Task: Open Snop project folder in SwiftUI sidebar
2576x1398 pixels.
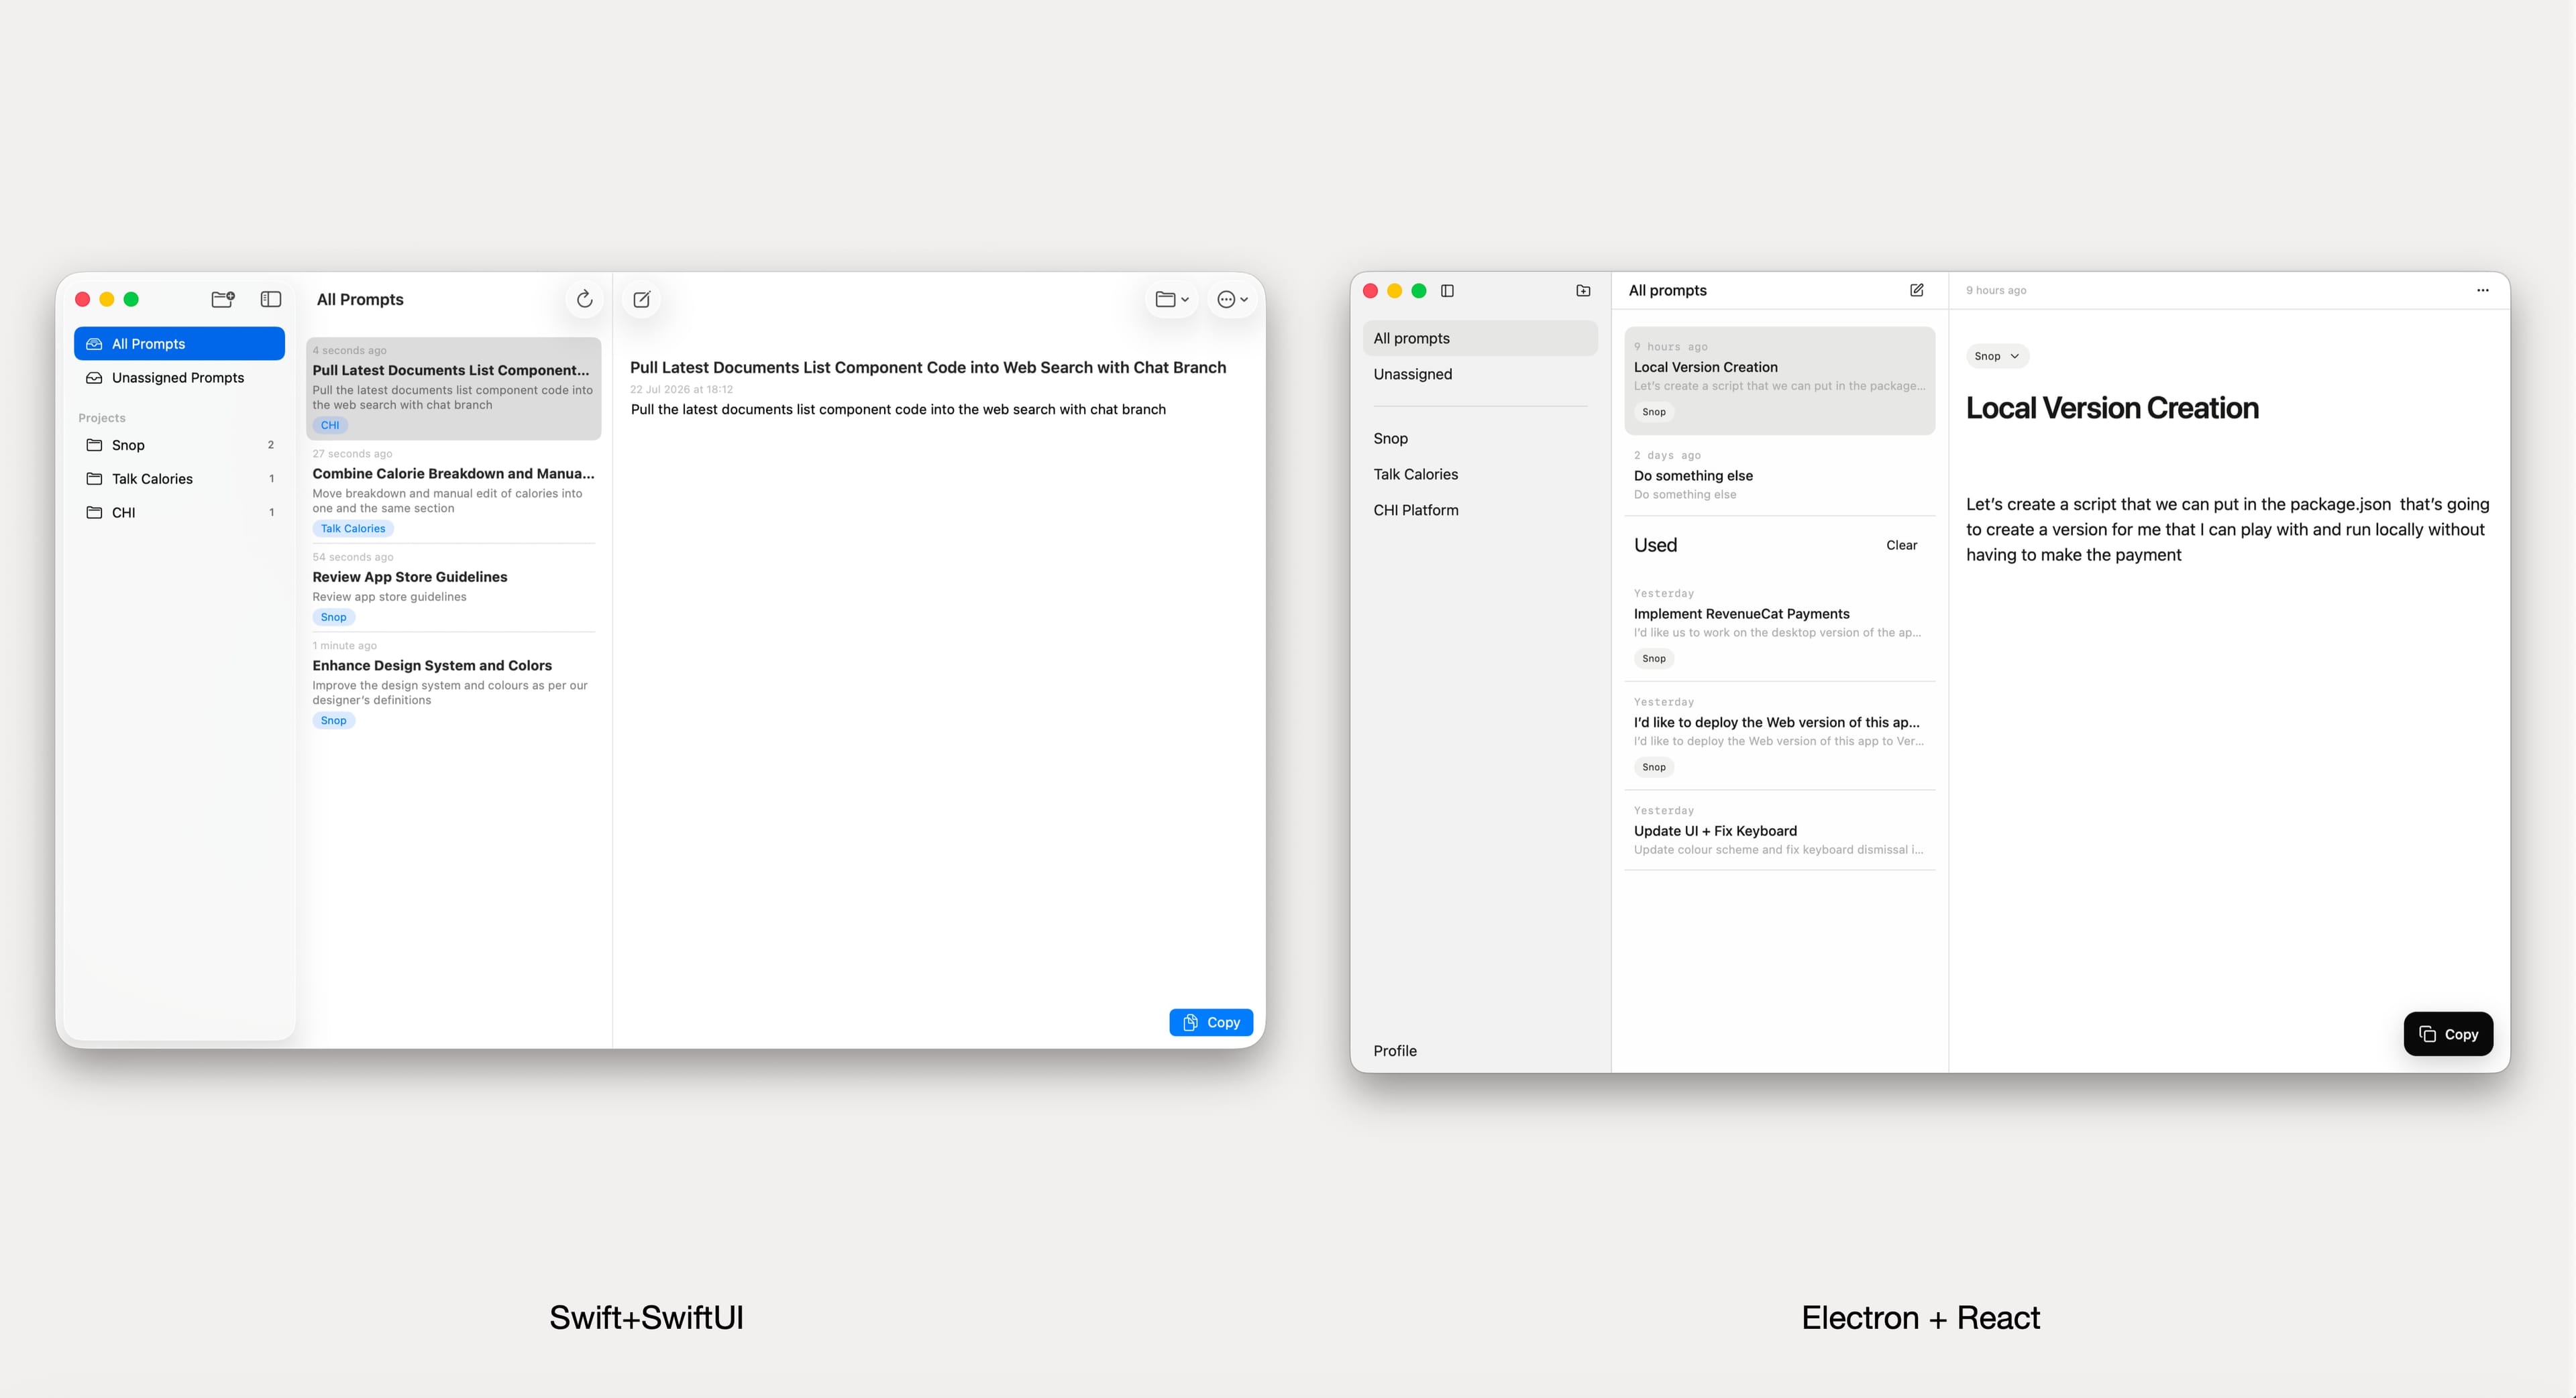Action: click(x=180, y=445)
